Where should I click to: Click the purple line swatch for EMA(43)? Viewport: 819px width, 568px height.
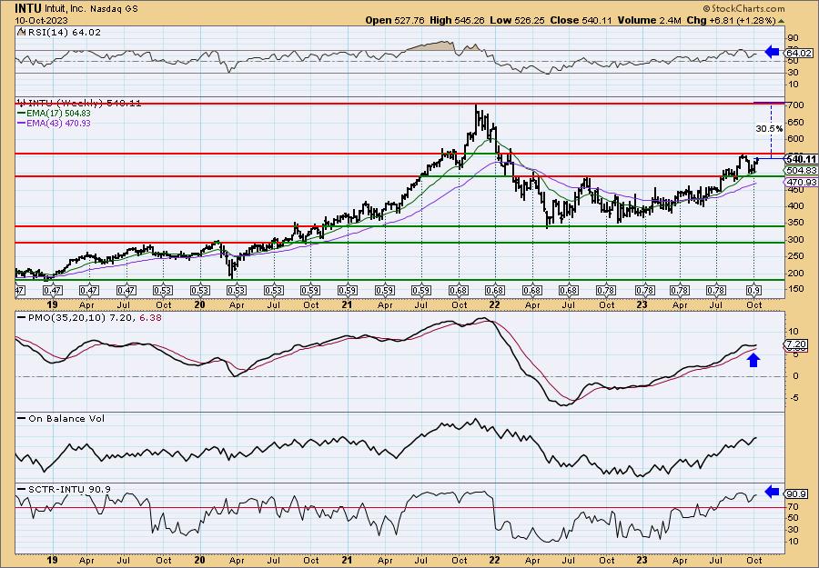click(22, 123)
